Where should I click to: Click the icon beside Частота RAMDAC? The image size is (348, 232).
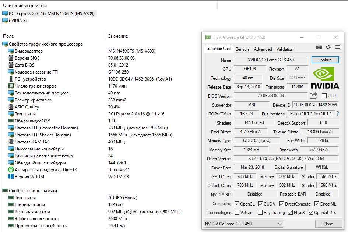(11, 142)
